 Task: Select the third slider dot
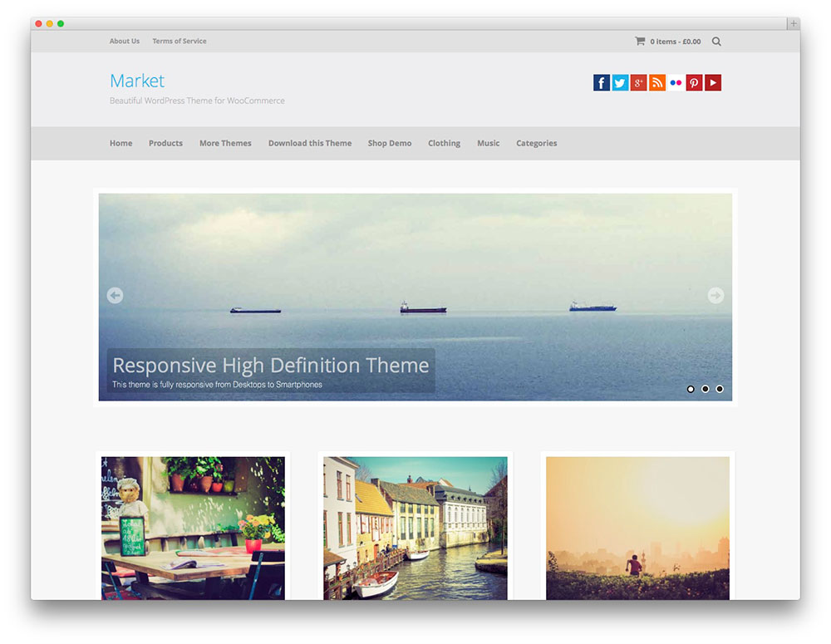tap(720, 389)
